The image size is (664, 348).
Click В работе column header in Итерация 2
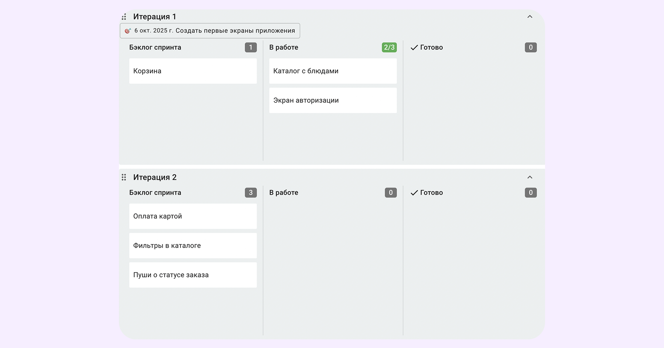click(x=284, y=193)
